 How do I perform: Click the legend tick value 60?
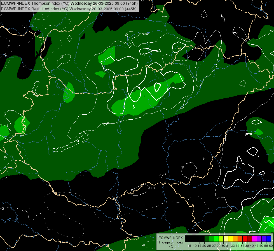(271, 246)
